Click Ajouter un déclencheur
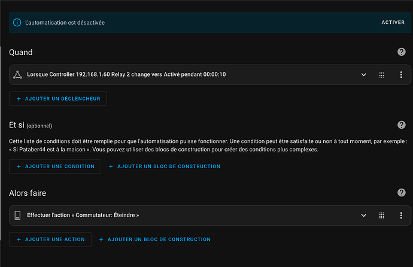 [x=57, y=98]
